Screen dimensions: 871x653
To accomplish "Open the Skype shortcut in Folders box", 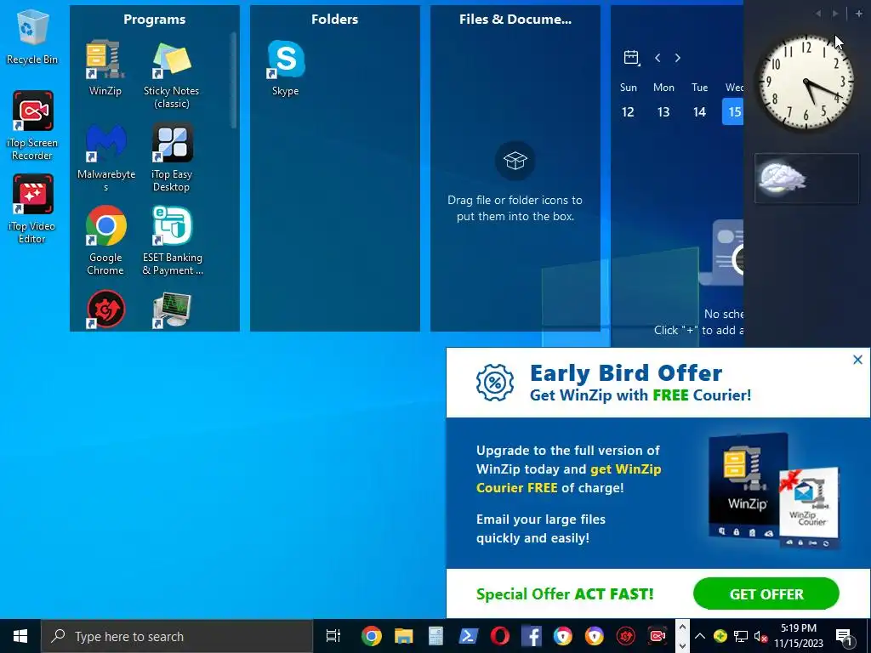I will [286, 67].
